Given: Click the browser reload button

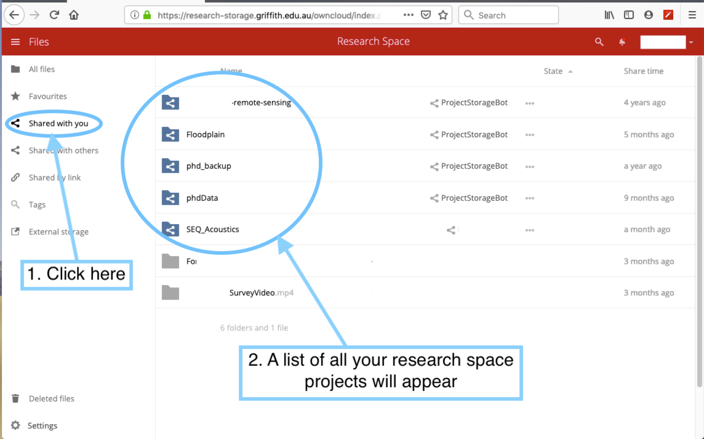Looking at the screenshot, I should [54, 15].
